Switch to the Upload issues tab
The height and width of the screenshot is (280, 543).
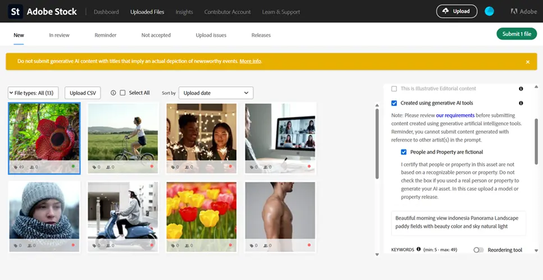[x=211, y=35]
